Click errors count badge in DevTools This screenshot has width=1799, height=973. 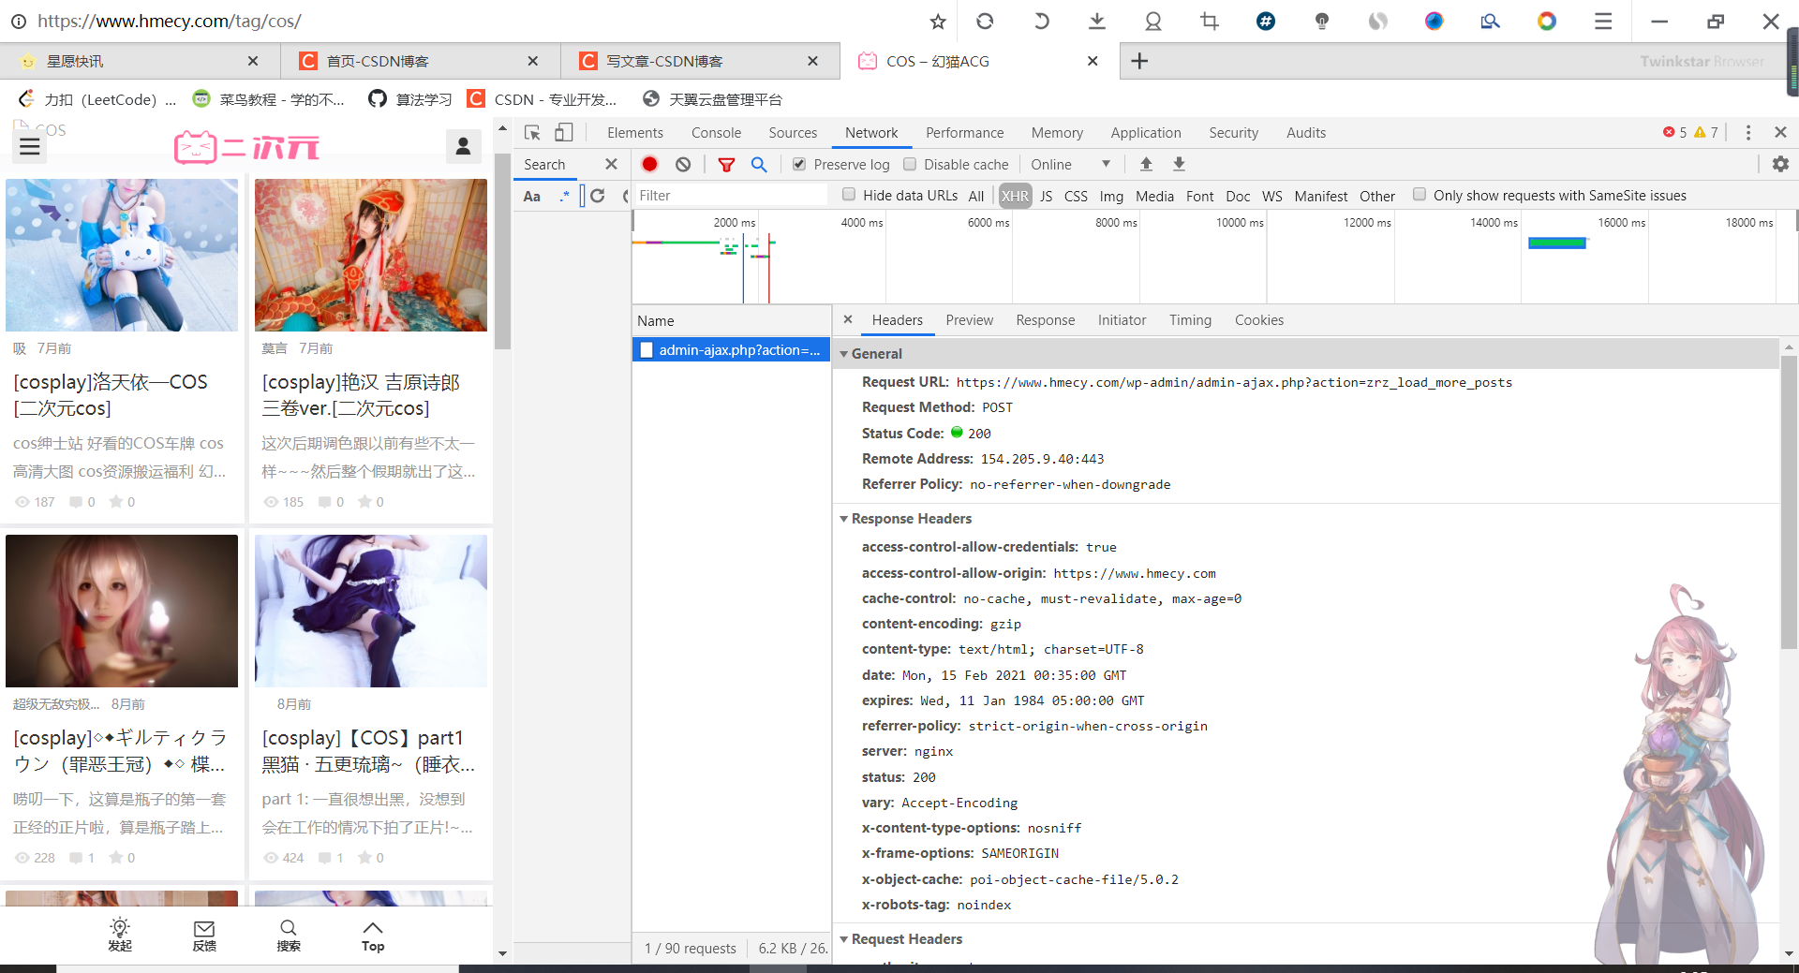(1674, 133)
